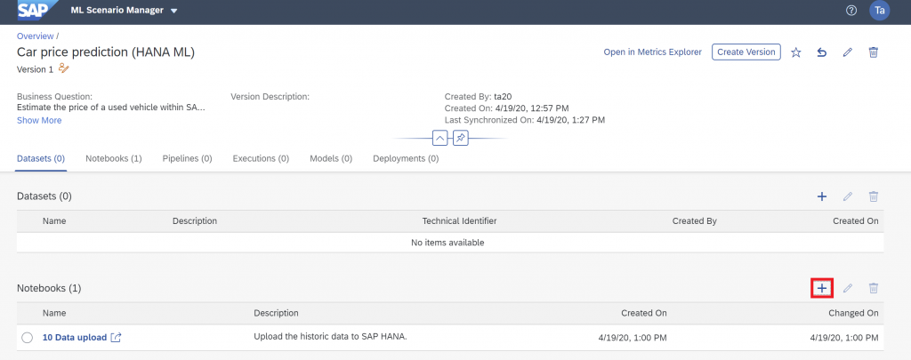Edit scenario using header pencil icon
Screen dimensions: 911x360
847,52
